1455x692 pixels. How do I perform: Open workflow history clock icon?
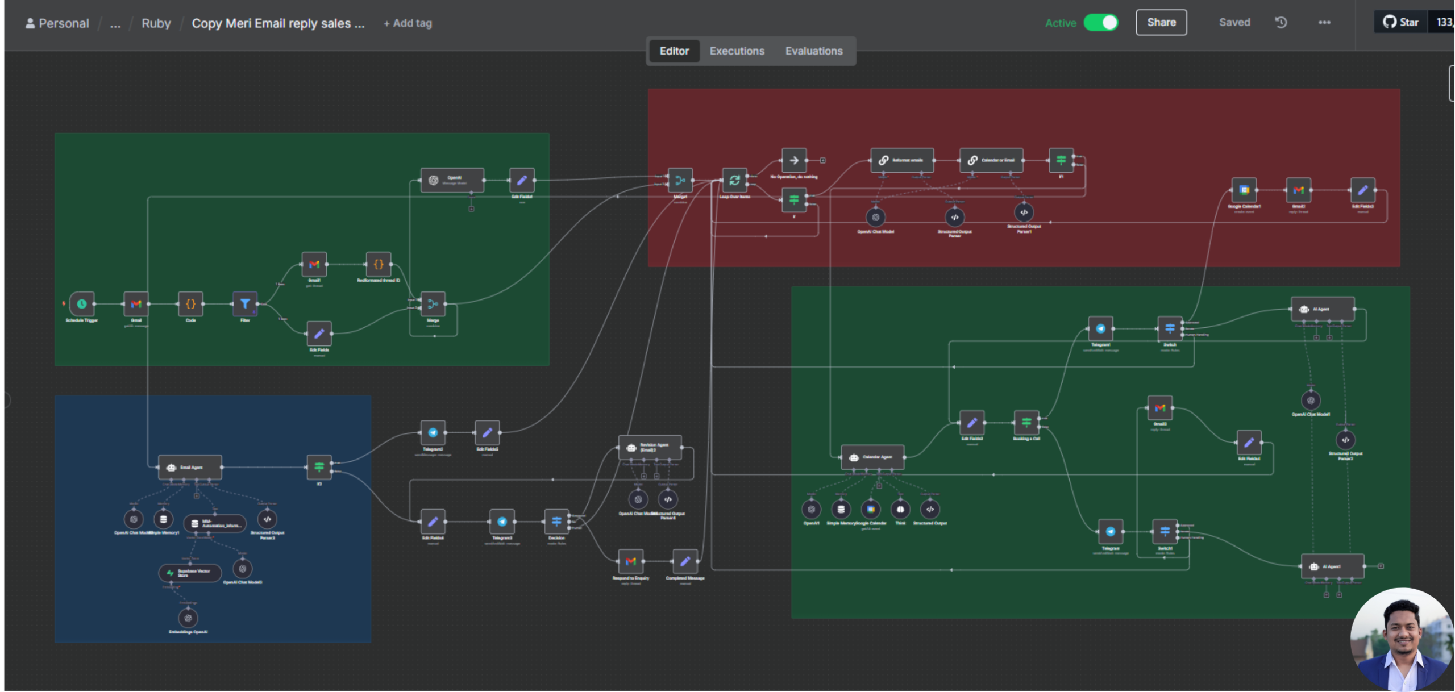coord(1281,23)
